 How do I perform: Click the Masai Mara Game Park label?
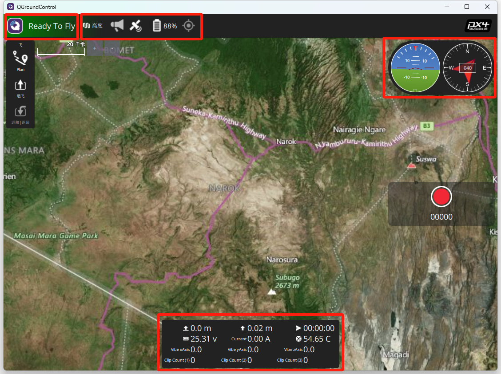pyautogui.click(x=56, y=236)
